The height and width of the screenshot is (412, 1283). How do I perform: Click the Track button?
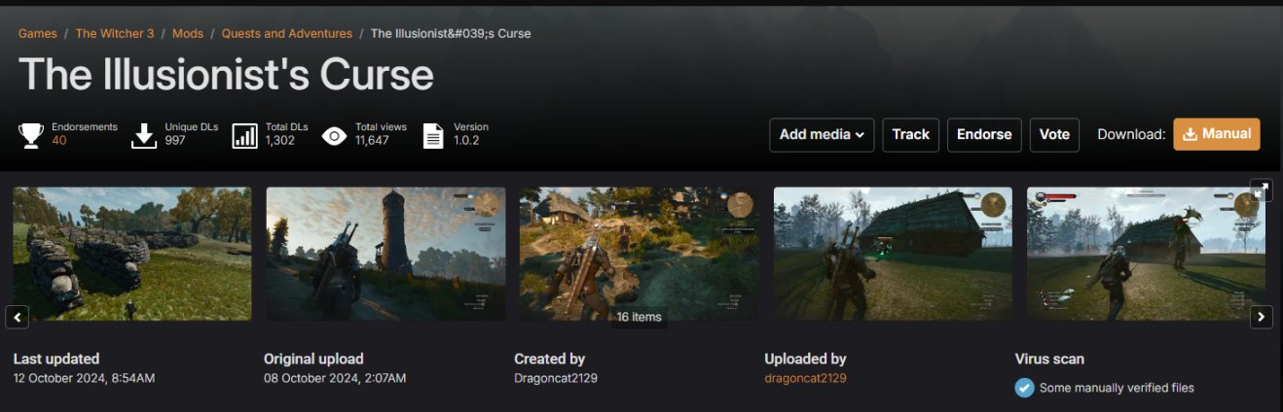pyautogui.click(x=910, y=135)
